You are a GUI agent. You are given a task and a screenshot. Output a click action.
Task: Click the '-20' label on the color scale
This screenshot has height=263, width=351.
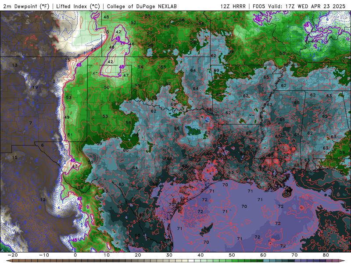tap(13, 255)
